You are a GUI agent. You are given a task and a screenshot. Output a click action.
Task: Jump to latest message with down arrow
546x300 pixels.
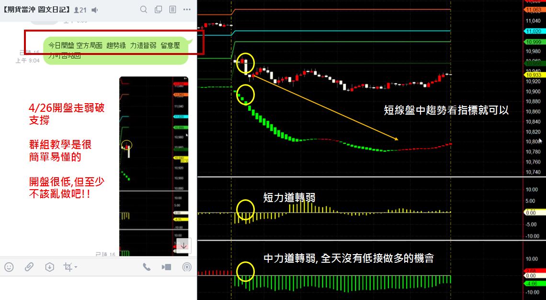[x=183, y=246]
